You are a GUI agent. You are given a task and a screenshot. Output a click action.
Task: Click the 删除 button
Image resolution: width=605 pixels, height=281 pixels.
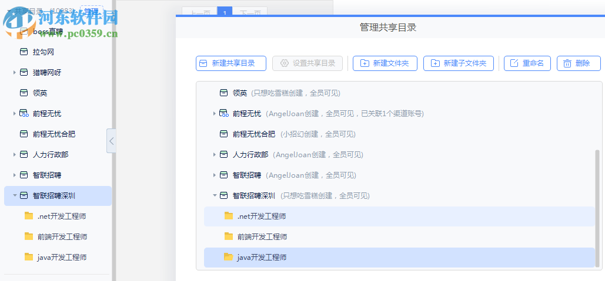(579, 63)
